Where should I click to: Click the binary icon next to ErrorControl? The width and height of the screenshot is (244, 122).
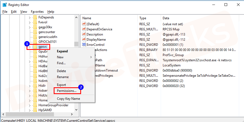coord(84,44)
